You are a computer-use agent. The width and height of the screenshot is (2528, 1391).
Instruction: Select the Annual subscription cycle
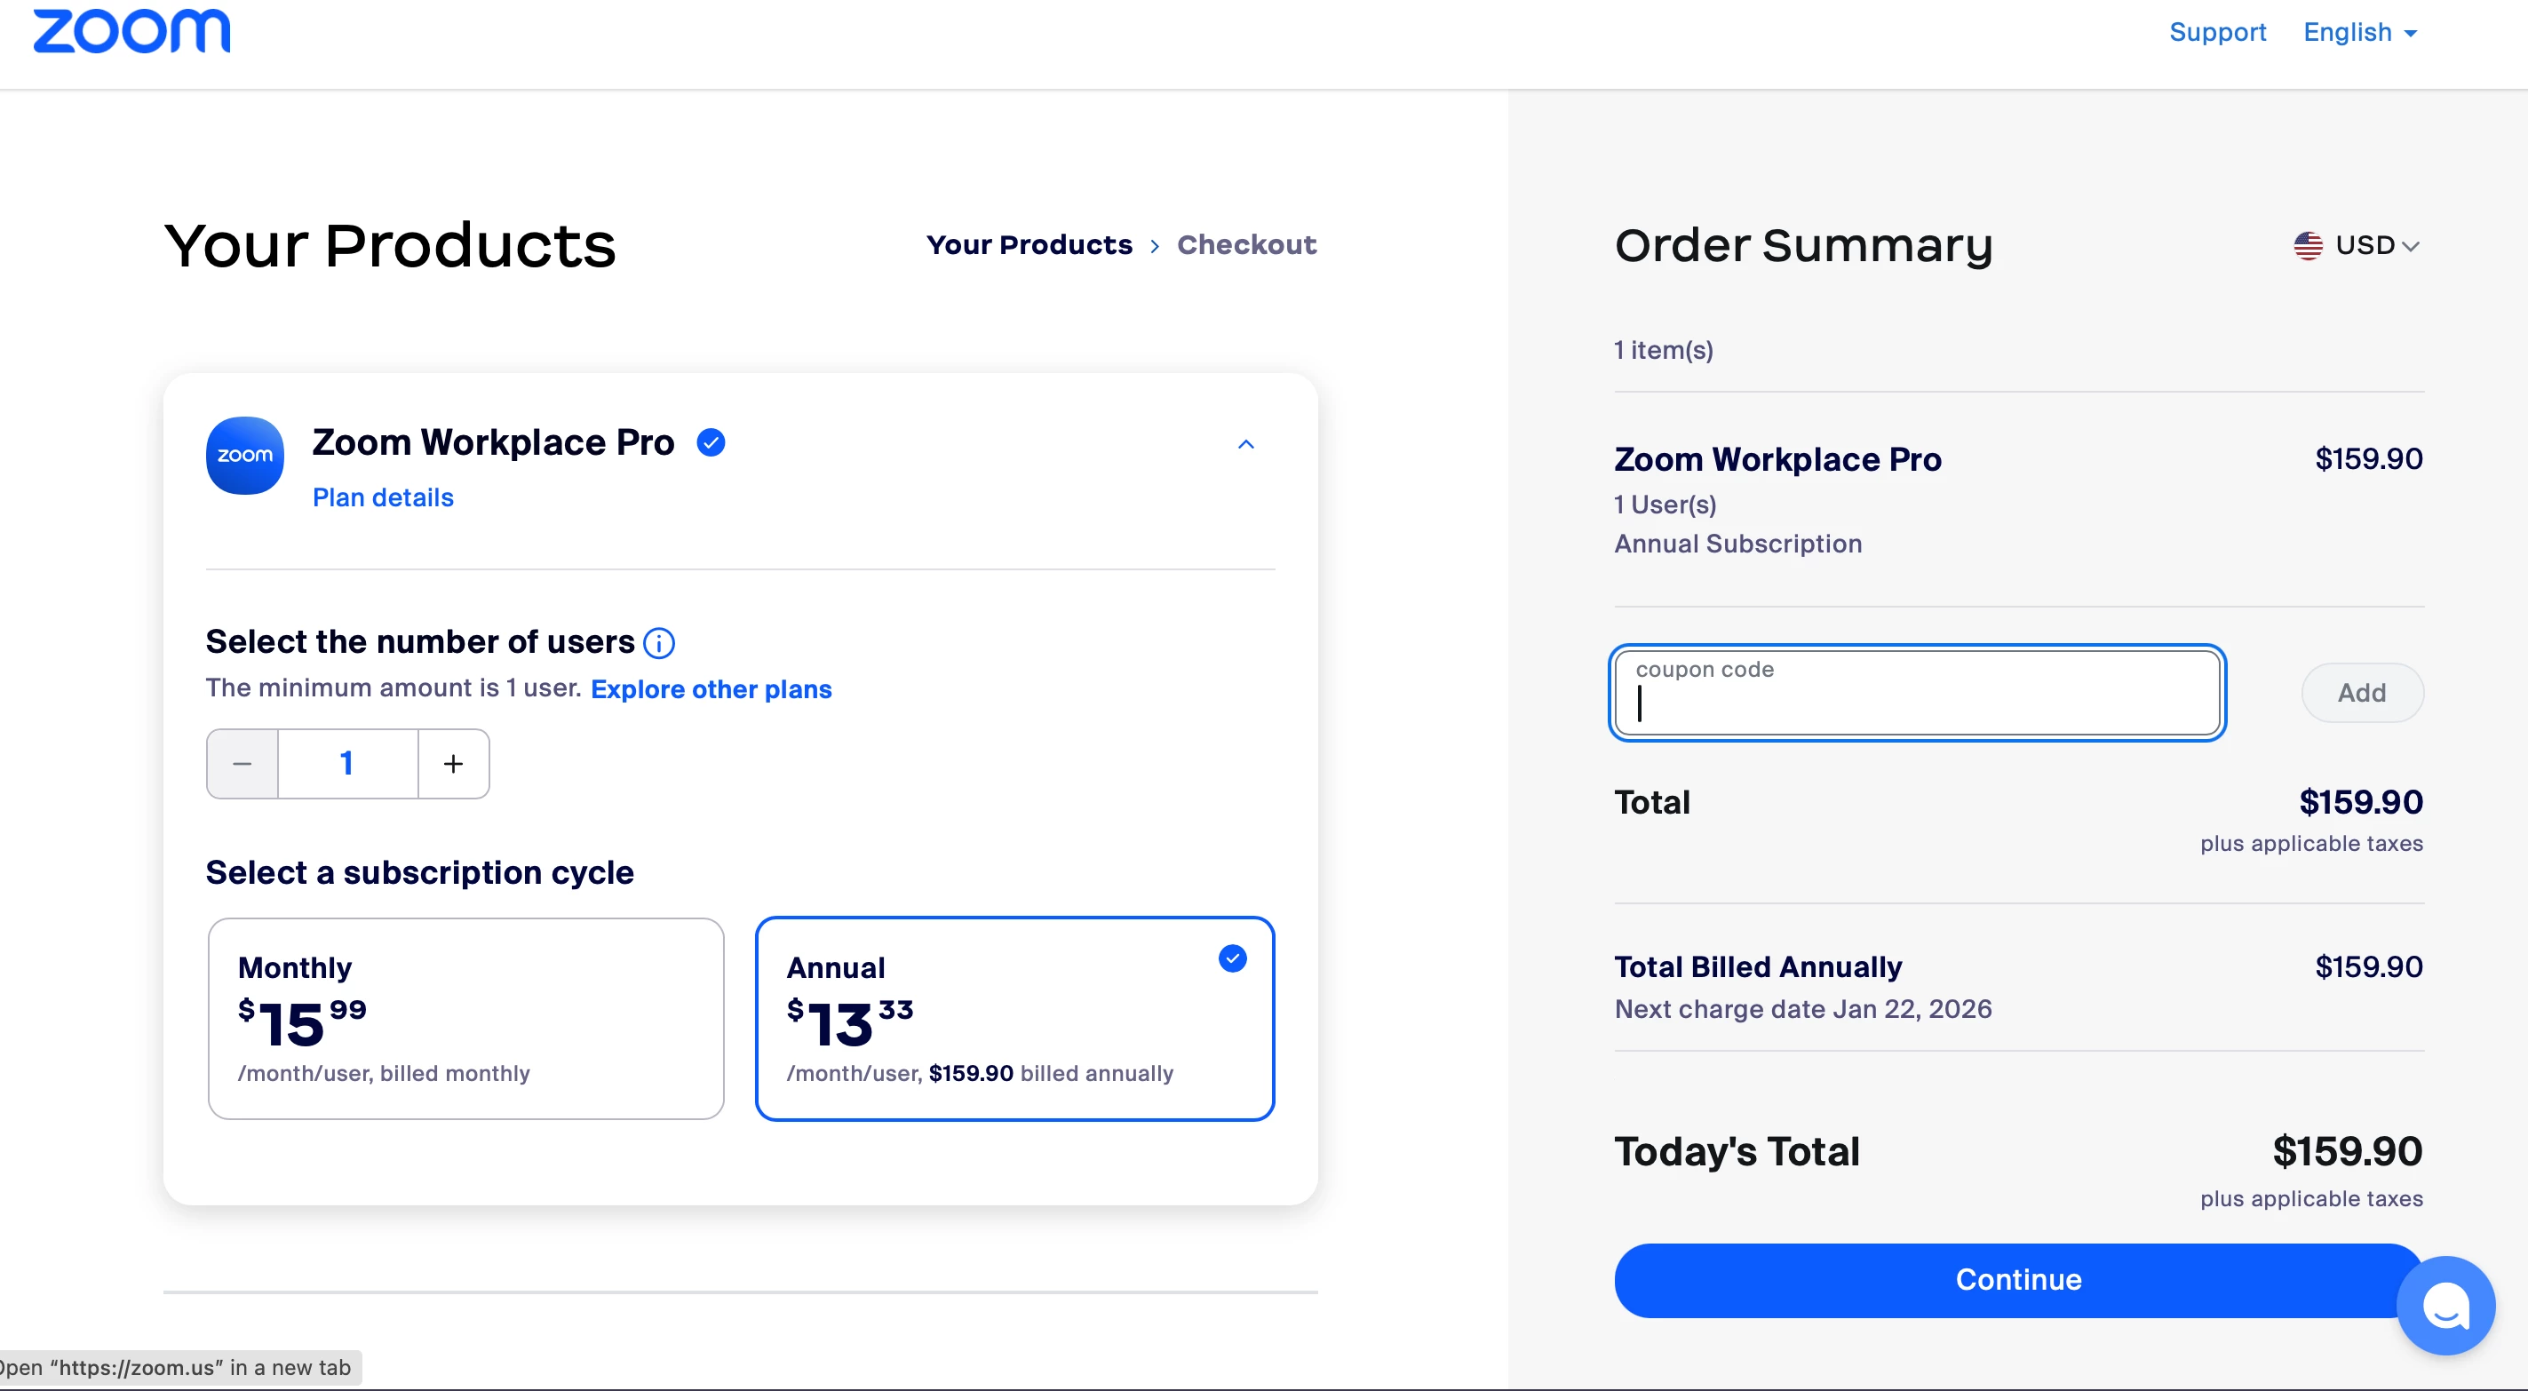pos(1014,1019)
